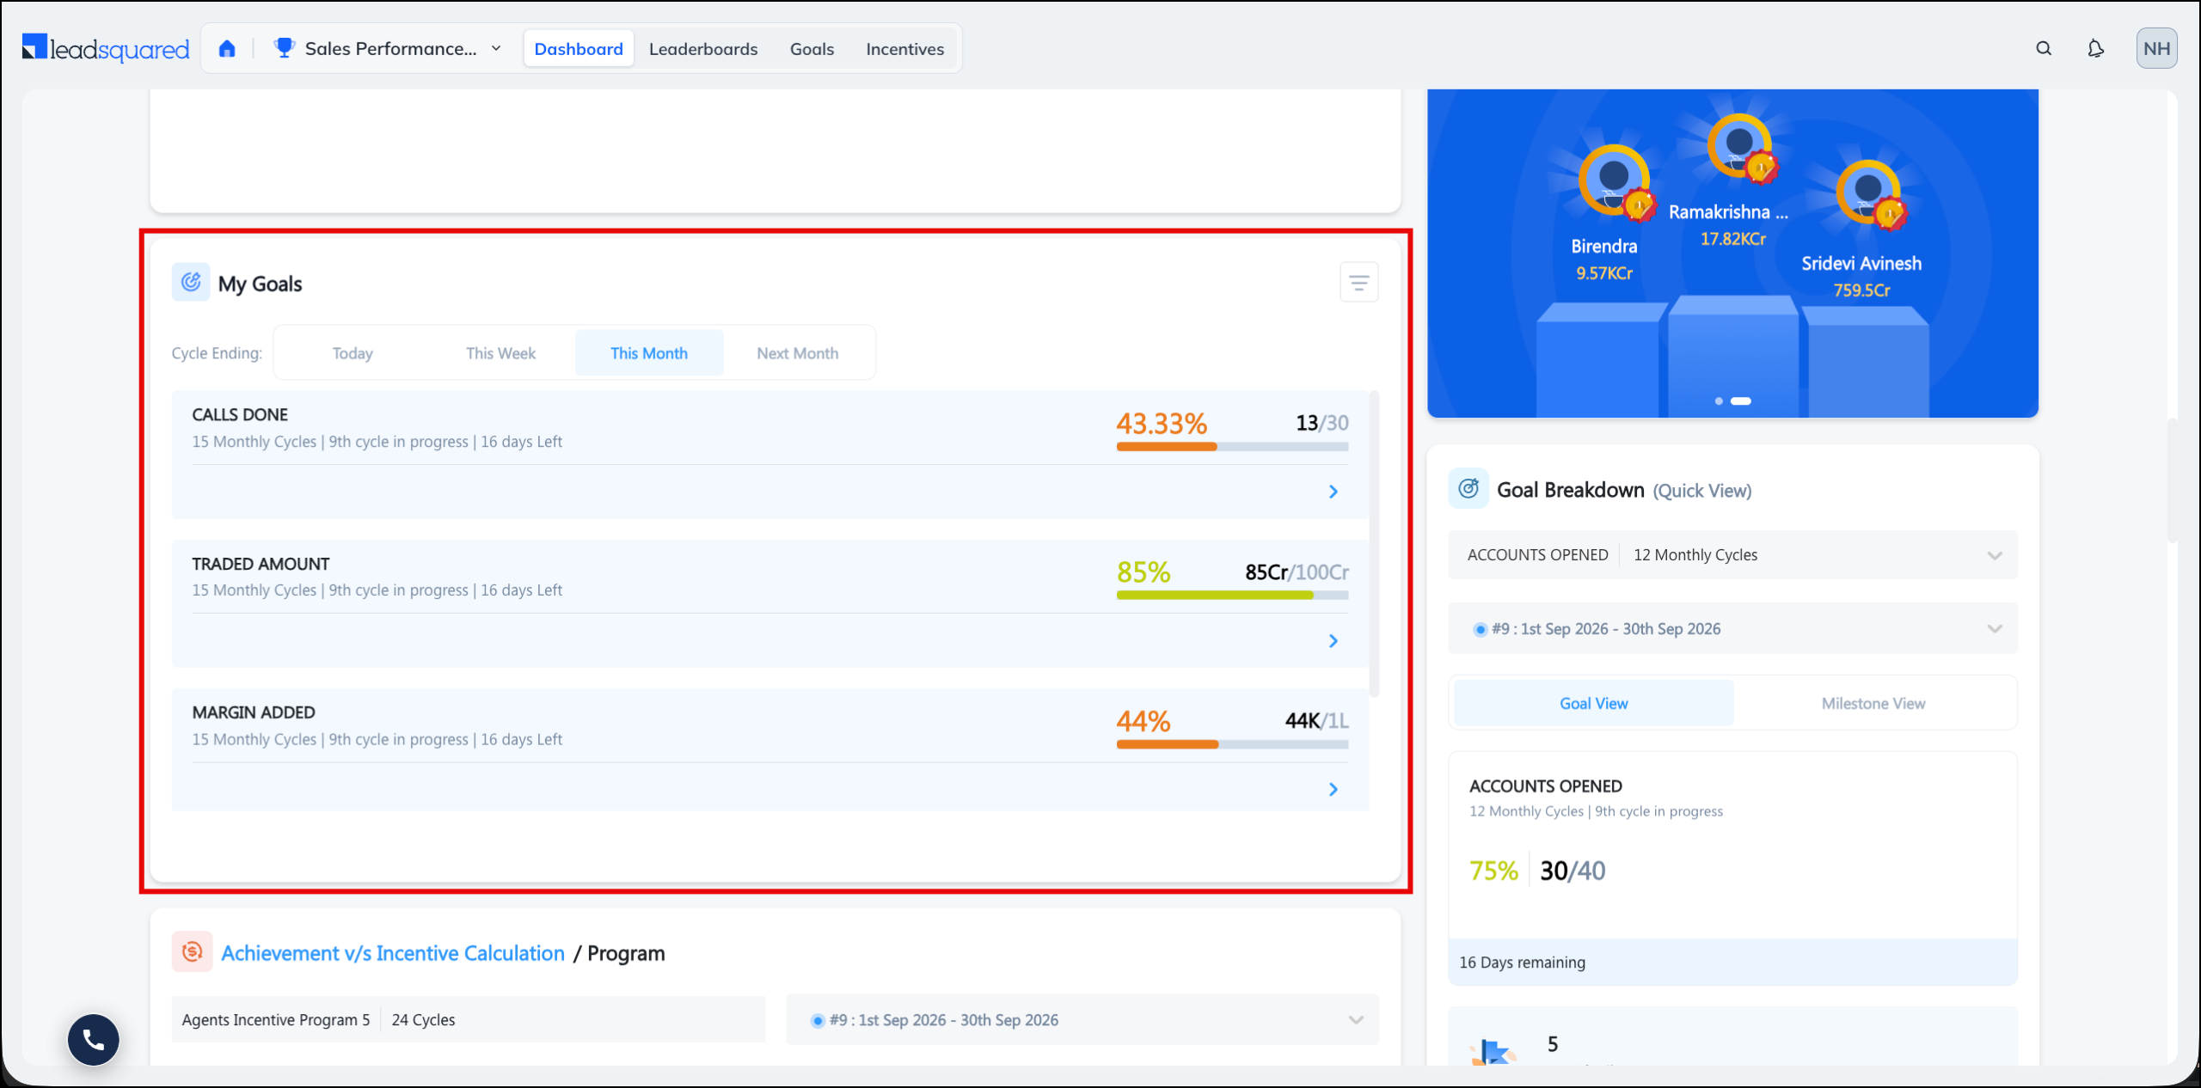2201x1088 pixels.
Task: Click the My Goals target icon
Action: (x=191, y=282)
